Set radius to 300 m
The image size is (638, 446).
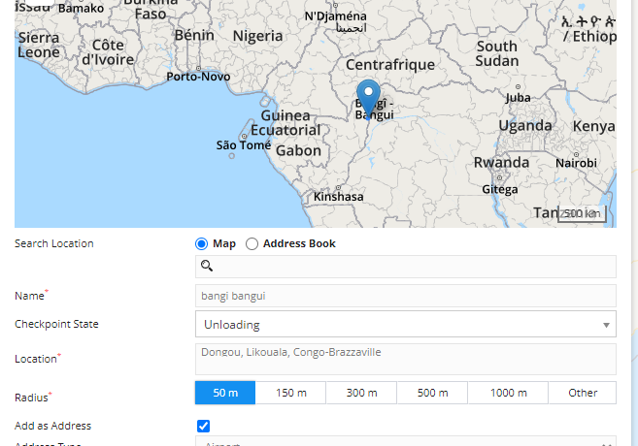(361, 393)
